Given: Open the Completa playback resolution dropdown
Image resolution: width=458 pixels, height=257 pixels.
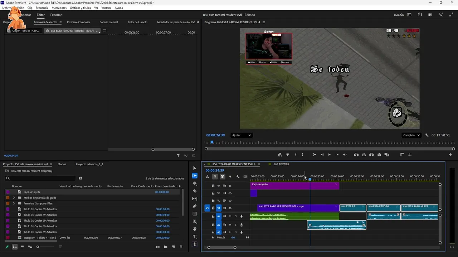Looking at the screenshot, I should [412, 135].
